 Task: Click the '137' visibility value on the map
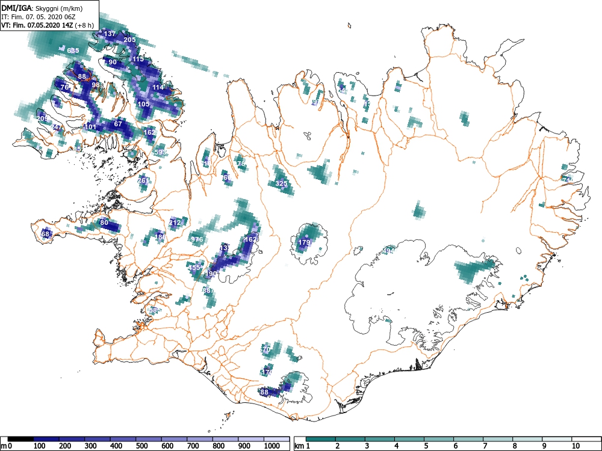[110, 34]
